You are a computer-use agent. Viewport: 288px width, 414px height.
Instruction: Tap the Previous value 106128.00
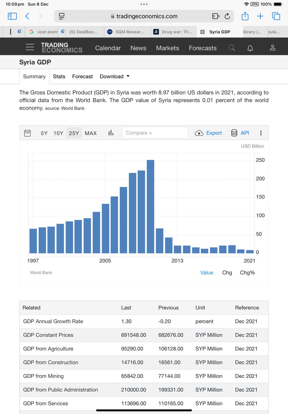pos(171,349)
